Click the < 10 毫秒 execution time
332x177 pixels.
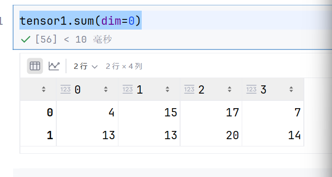tap(88, 39)
